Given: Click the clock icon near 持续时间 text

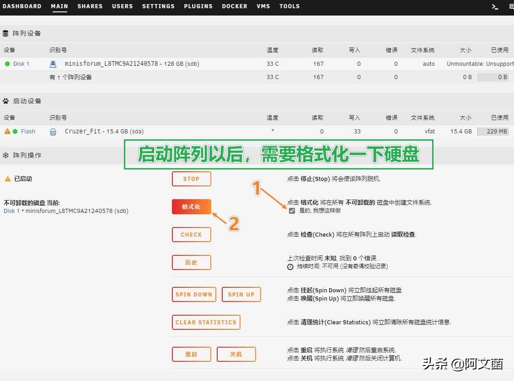Looking at the screenshot, I should (x=290, y=266).
